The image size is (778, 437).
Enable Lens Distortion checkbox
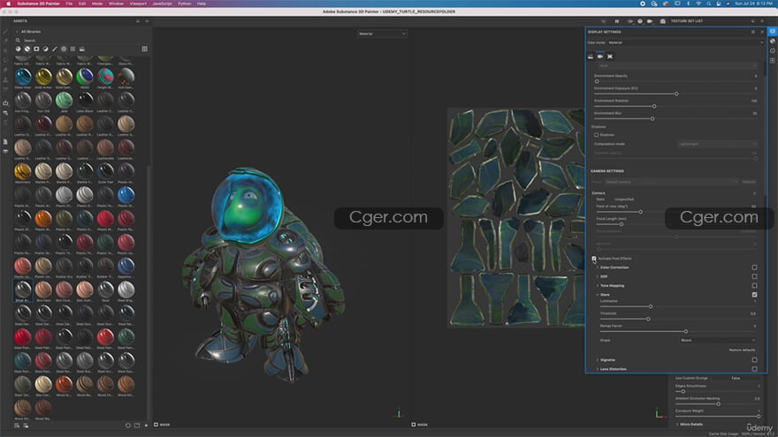(754, 369)
